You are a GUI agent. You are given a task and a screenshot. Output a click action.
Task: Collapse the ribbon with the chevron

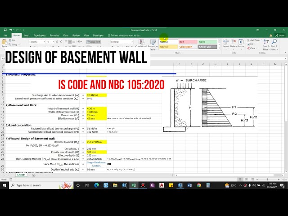285,53
